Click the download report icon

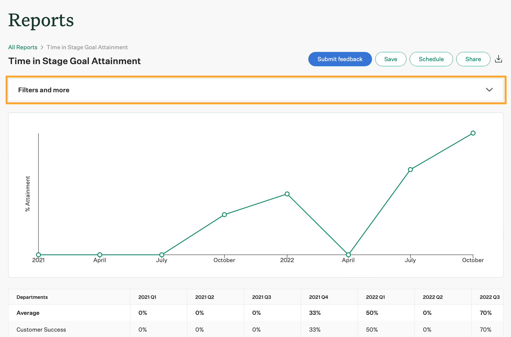pyautogui.click(x=499, y=59)
